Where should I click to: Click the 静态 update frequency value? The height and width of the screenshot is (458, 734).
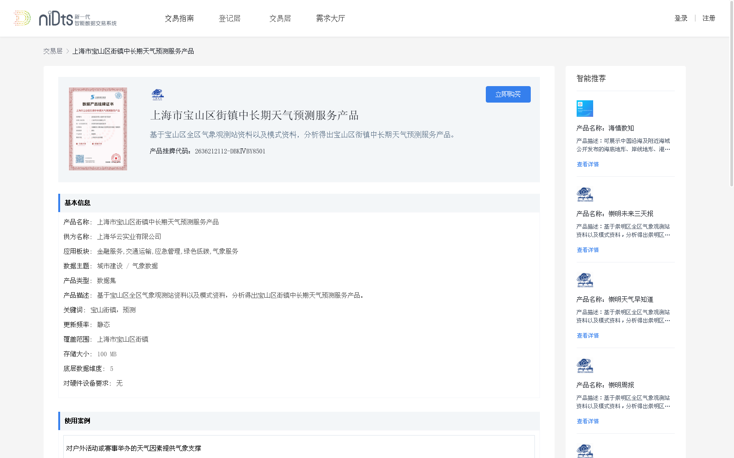click(103, 325)
